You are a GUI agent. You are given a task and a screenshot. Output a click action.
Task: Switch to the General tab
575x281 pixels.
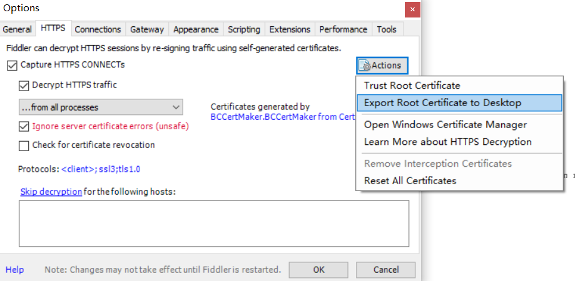point(17,29)
